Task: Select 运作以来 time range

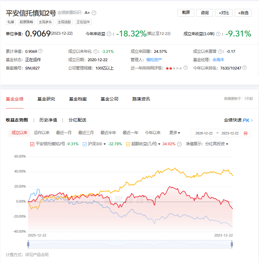Action: pyautogui.click(x=42, y=133)
